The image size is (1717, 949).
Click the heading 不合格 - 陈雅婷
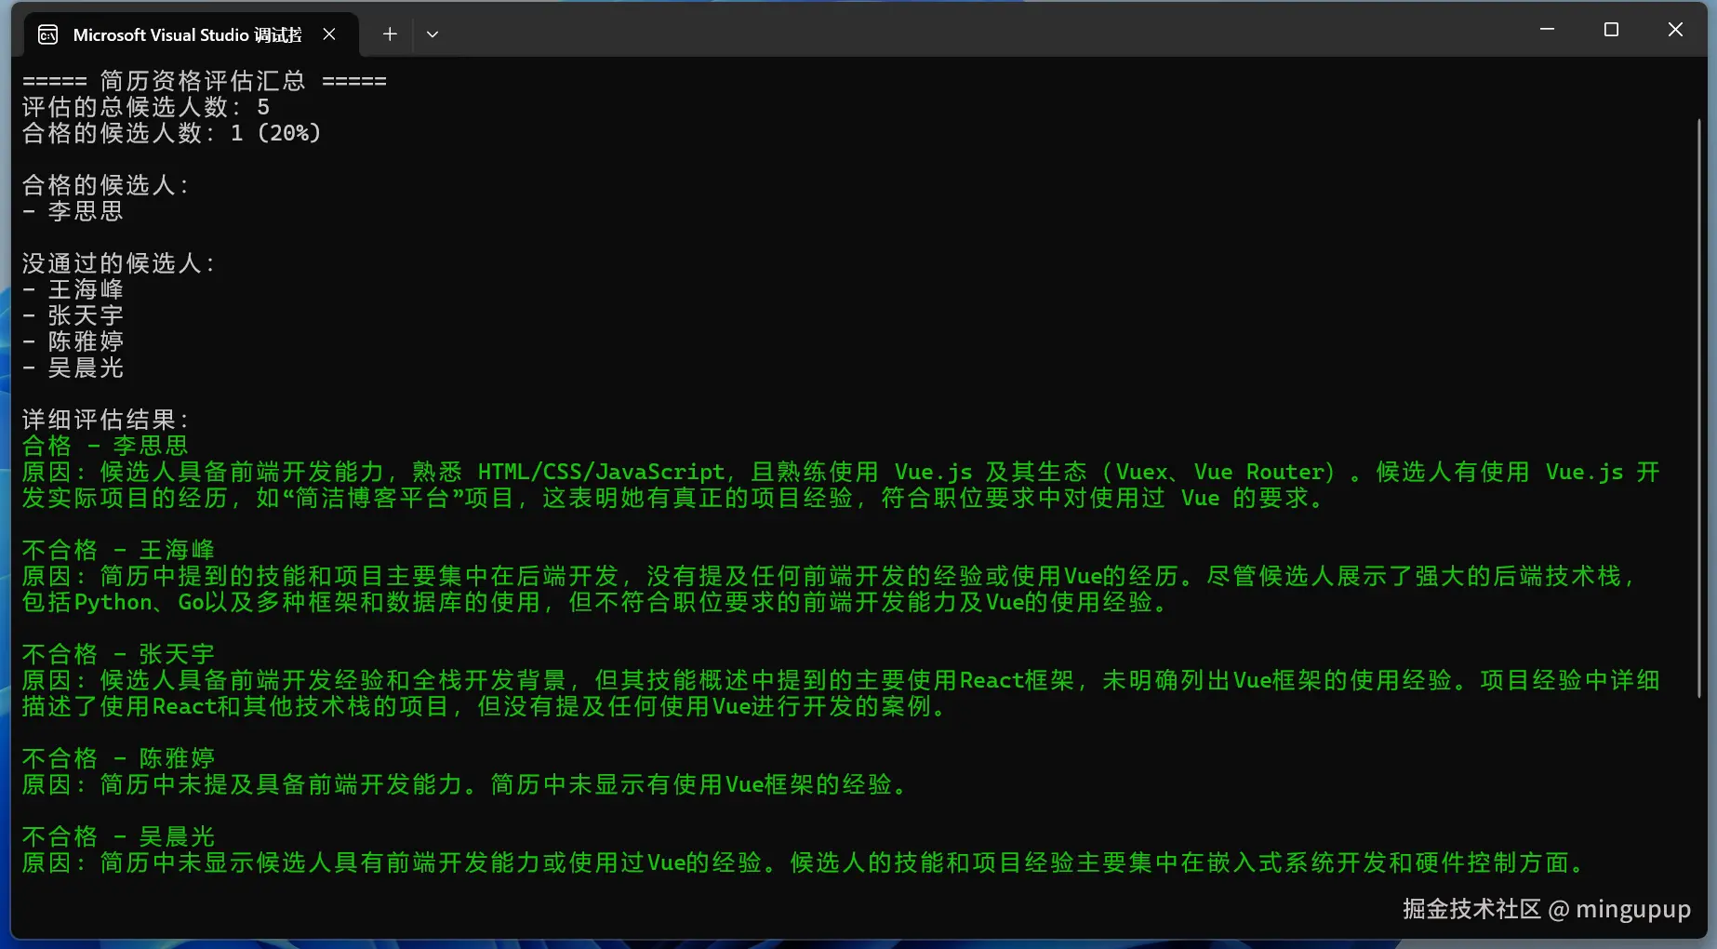[x=118, y=757]
